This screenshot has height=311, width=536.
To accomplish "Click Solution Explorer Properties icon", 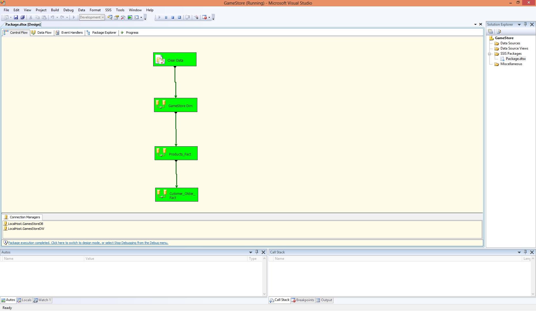I will (x=490, y=31).
